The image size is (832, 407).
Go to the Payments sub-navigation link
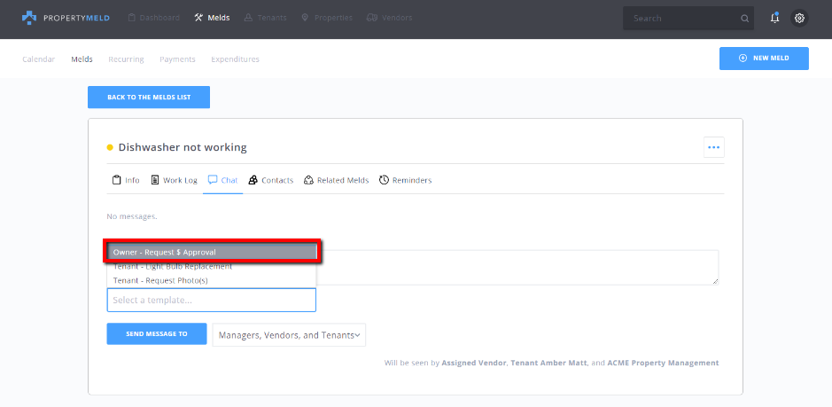tap(177, 59)
